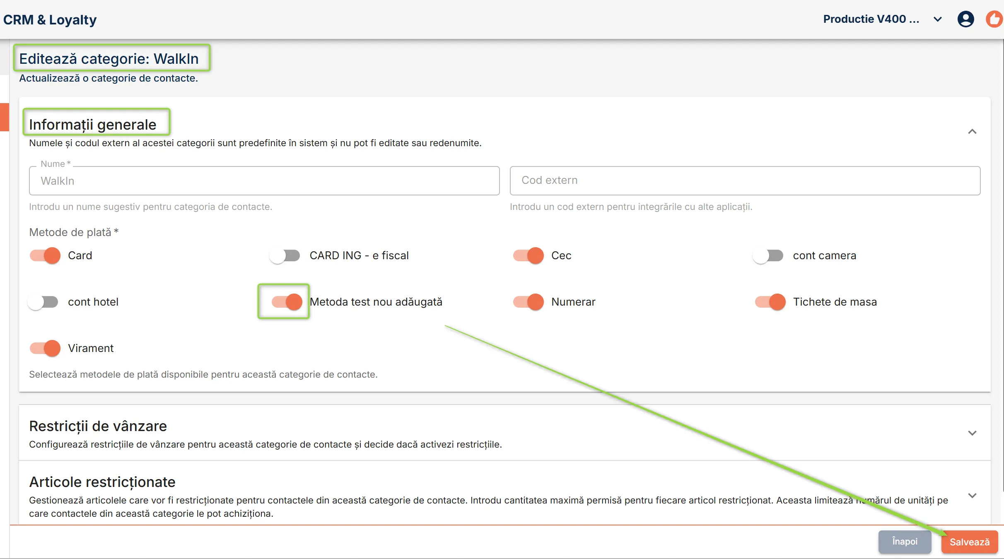Focus the Nume input field

(x=264, y=181)
